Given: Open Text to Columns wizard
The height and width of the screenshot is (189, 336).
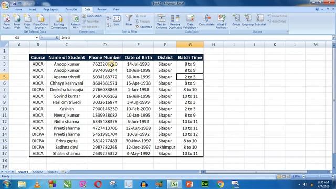Looking at the screenshot, I should pos(162,22).
